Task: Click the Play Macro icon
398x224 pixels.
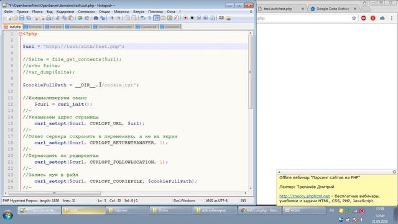Action: click(x=199, y=18)
